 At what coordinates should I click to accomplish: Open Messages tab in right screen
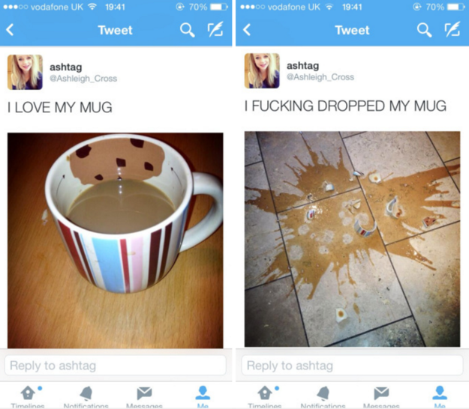pos(381,397)
